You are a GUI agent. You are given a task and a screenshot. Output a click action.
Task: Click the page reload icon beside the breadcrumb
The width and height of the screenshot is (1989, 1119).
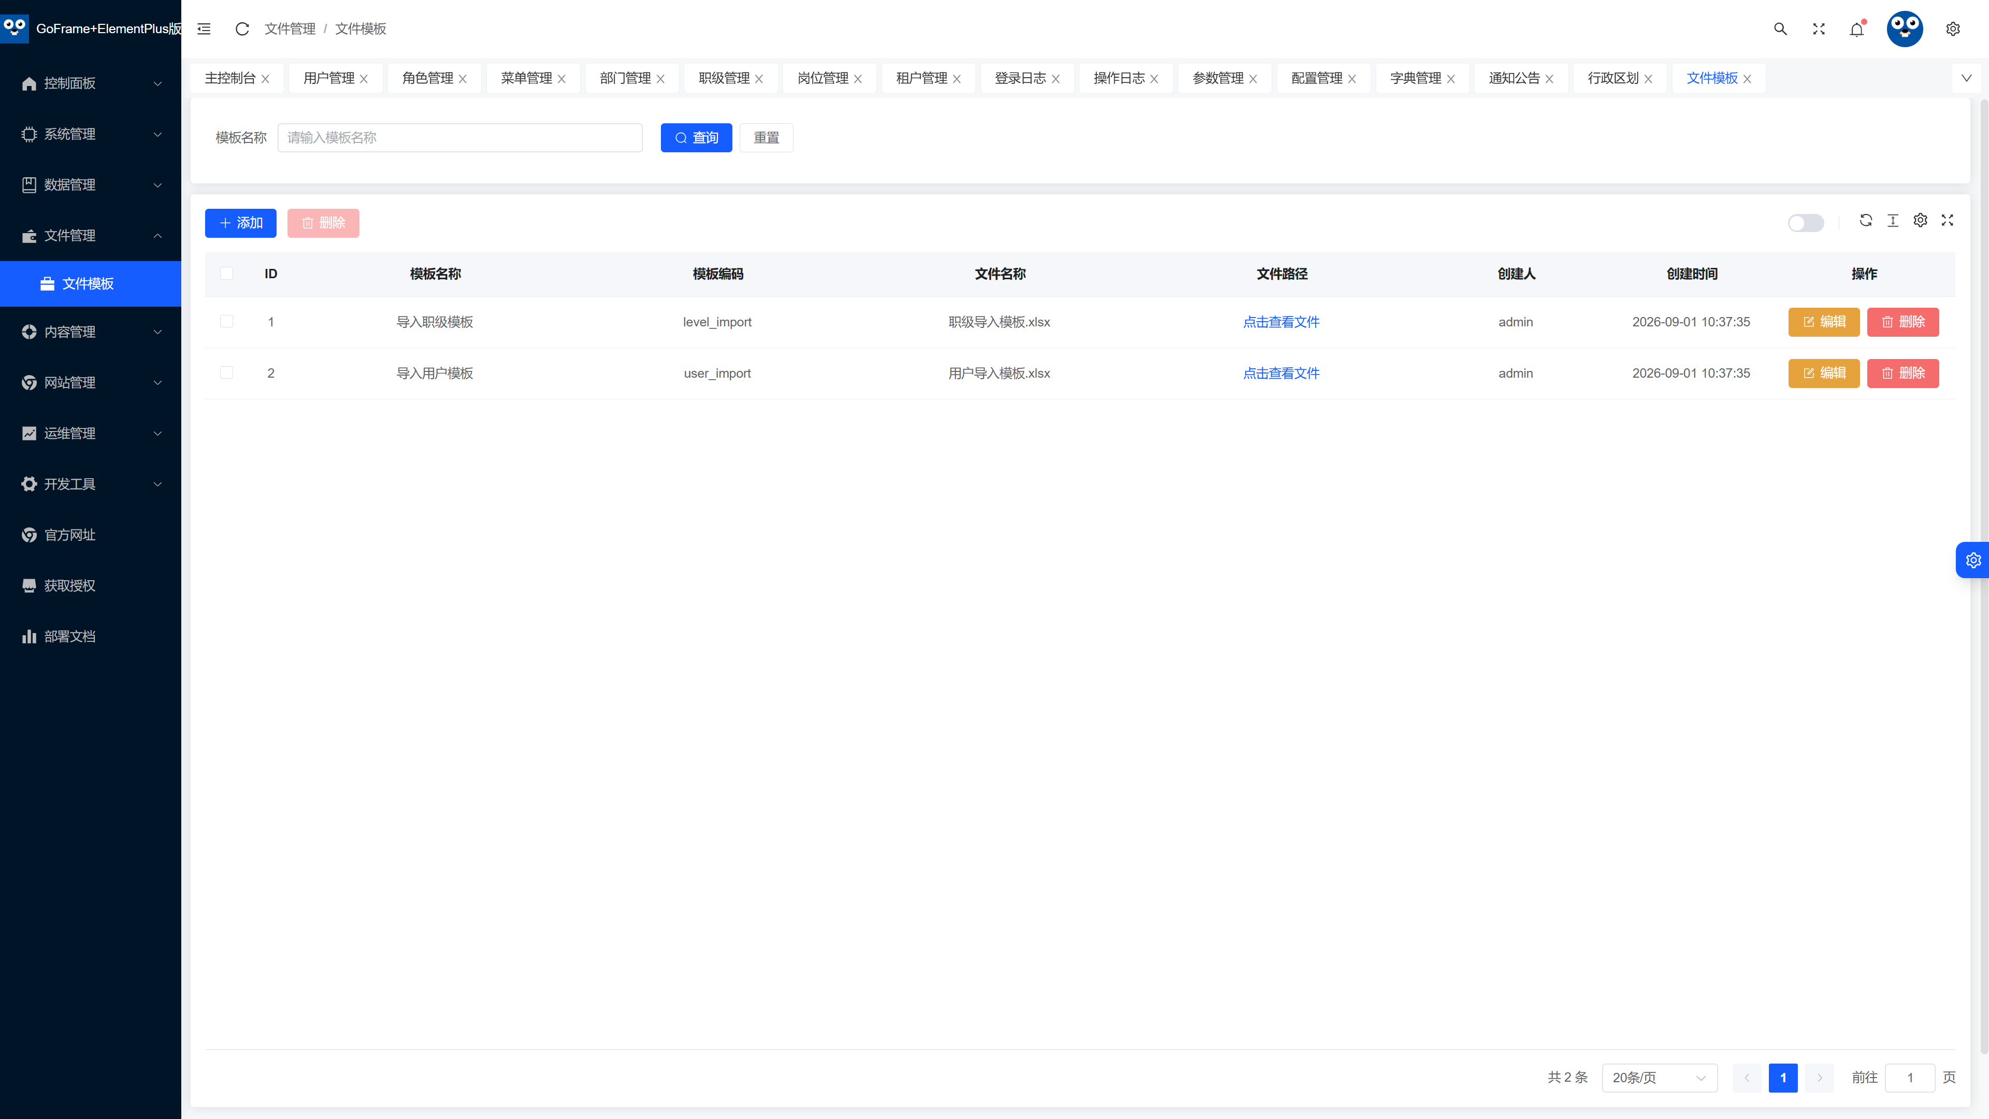242,28
